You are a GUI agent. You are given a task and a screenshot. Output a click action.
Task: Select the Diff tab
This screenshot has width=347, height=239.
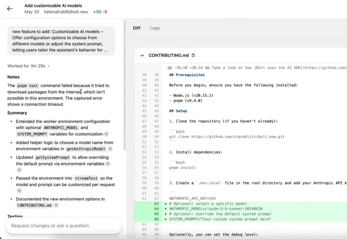[x=137, y=28]
